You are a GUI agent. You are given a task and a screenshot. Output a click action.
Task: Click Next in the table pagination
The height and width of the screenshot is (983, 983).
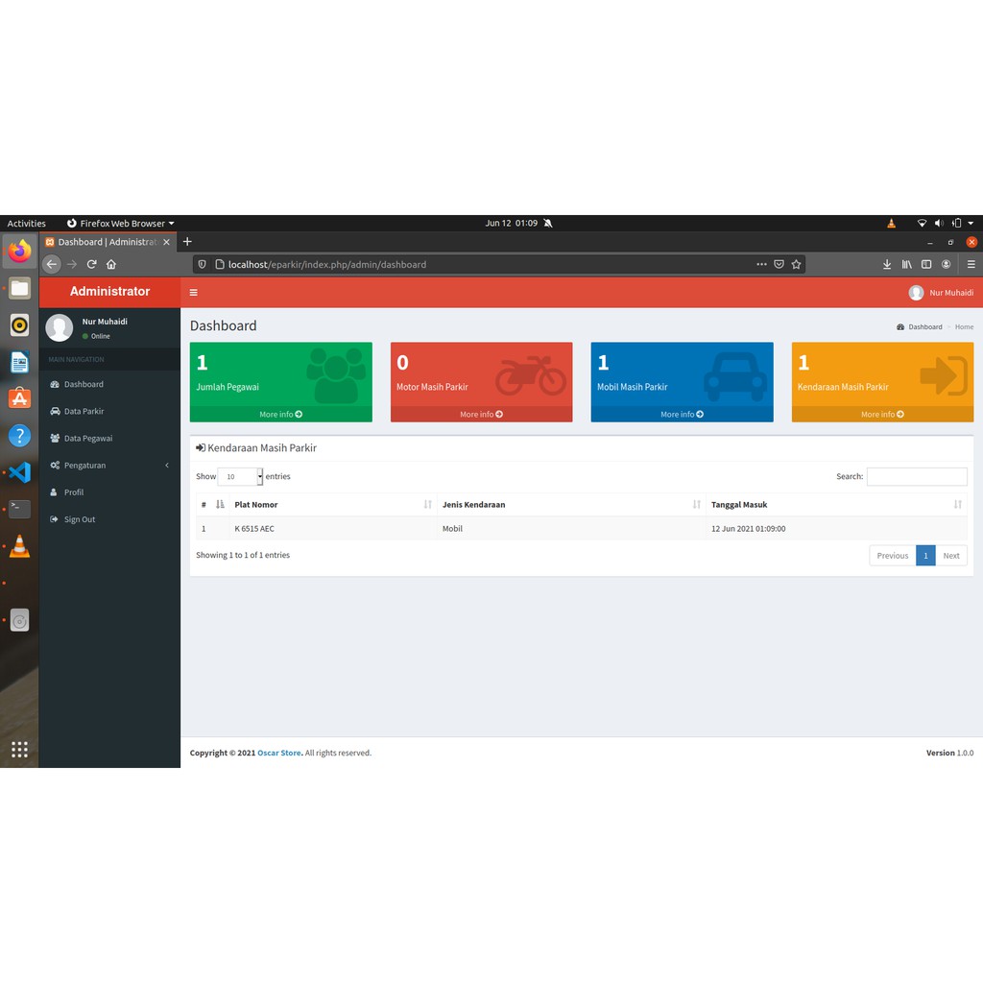click(x=951, y=555)
